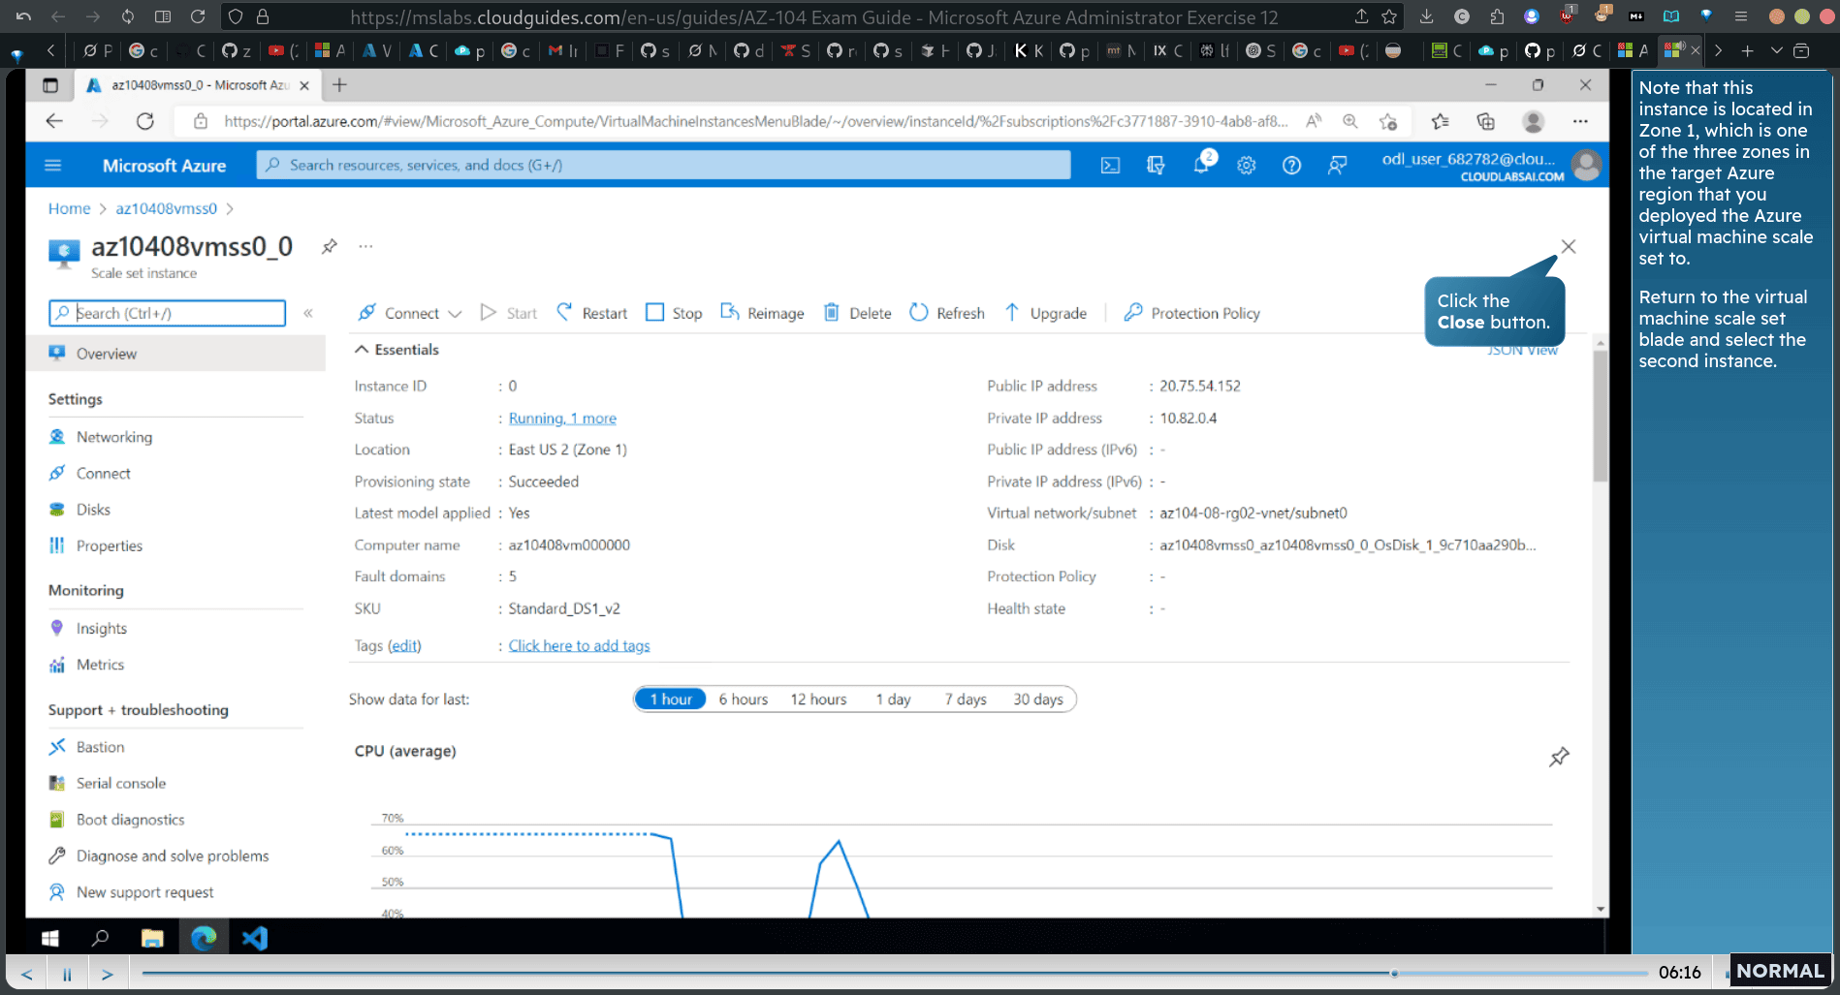Viewport: 1840px width, 995px height.
Task: Open the Help question mark icon
Action: click(1291, 166)
